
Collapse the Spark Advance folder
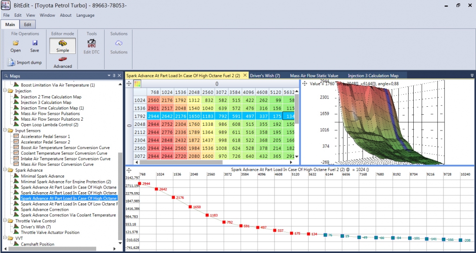(x=5, y=170)
